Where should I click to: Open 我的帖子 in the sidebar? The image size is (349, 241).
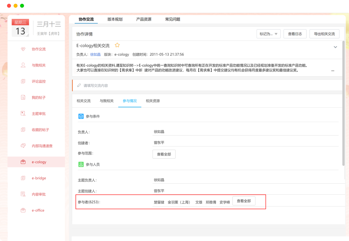pyautogui.click(x=39, y=97)
